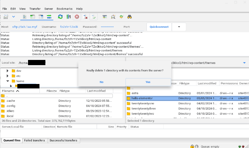The width and height of the screenshot is (249, 148).
Task: Select the etc folder in tree
Action: [18, 76]
